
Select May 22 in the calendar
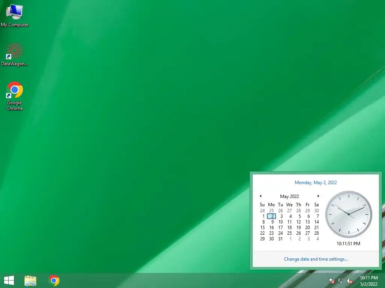(262, 233)
